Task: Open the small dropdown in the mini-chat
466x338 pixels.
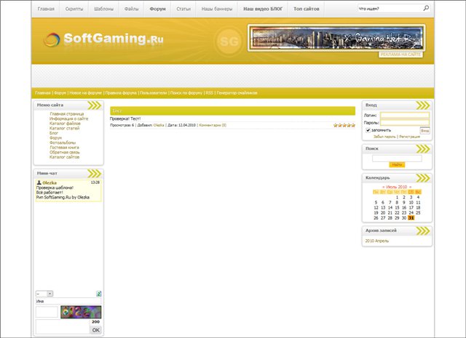Action: (x=44, y=294)
